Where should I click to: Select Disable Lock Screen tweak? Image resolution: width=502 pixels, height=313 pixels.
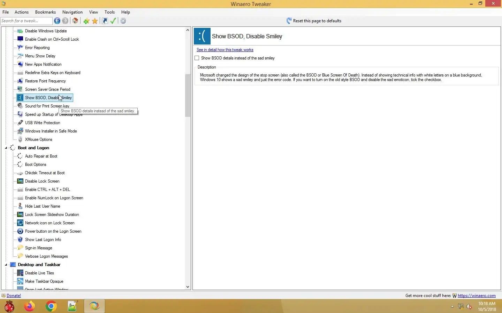42,181
